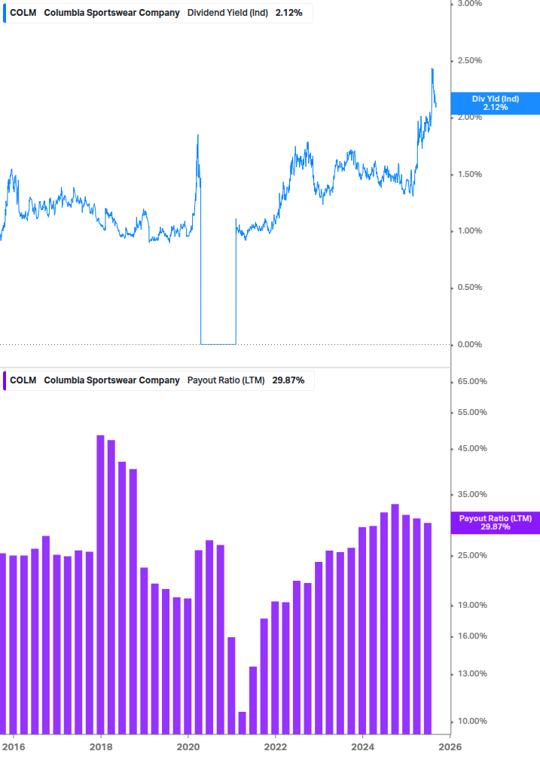Viewport: 540px width, 757px height.
Task: Click the 2020 label on the time axis
Action: [x=188, y=747]
